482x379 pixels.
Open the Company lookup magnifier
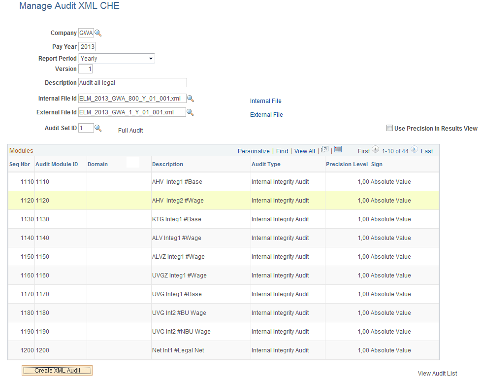pyautogui.click(x=97, y=33)
